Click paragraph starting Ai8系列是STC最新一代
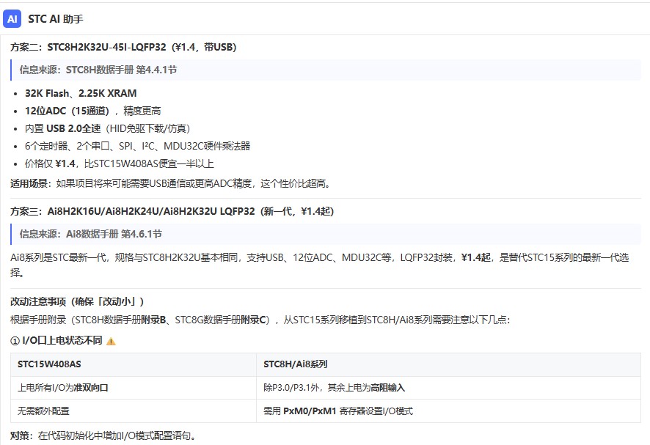This screenshot has width=650, height=445. pos(320,265)
